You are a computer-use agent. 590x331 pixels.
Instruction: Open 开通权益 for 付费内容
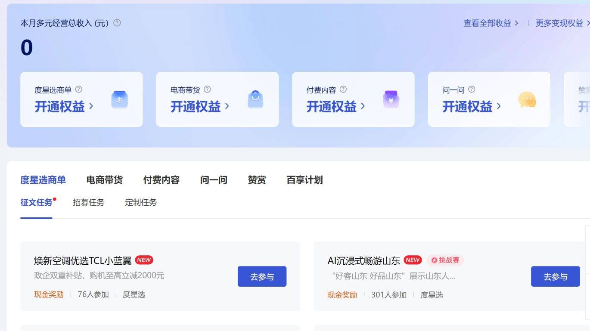tap(336, 106)
